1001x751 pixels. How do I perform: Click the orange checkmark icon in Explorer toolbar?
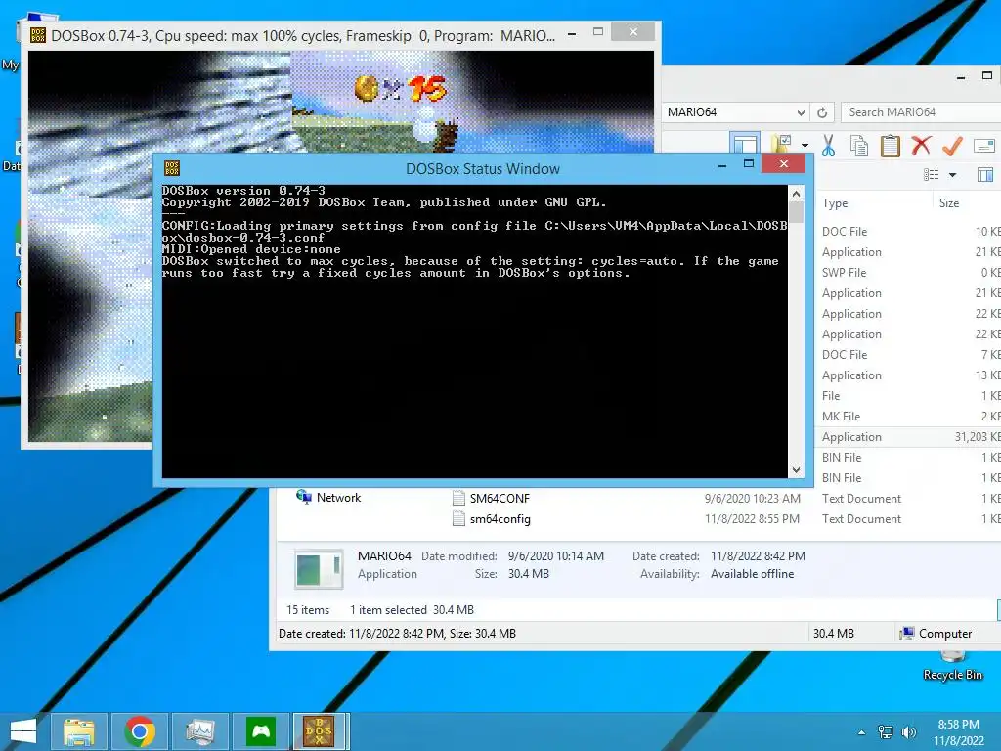(x=952, y=146)
